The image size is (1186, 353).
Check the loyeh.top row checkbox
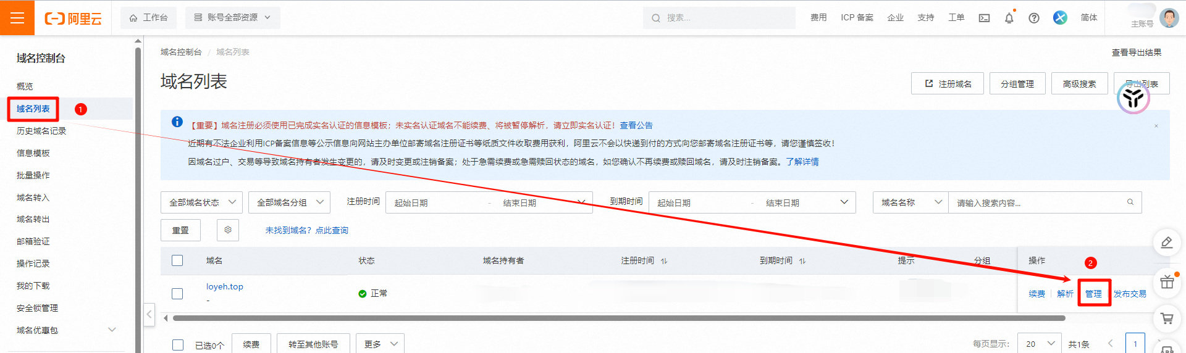pos(177,293)
